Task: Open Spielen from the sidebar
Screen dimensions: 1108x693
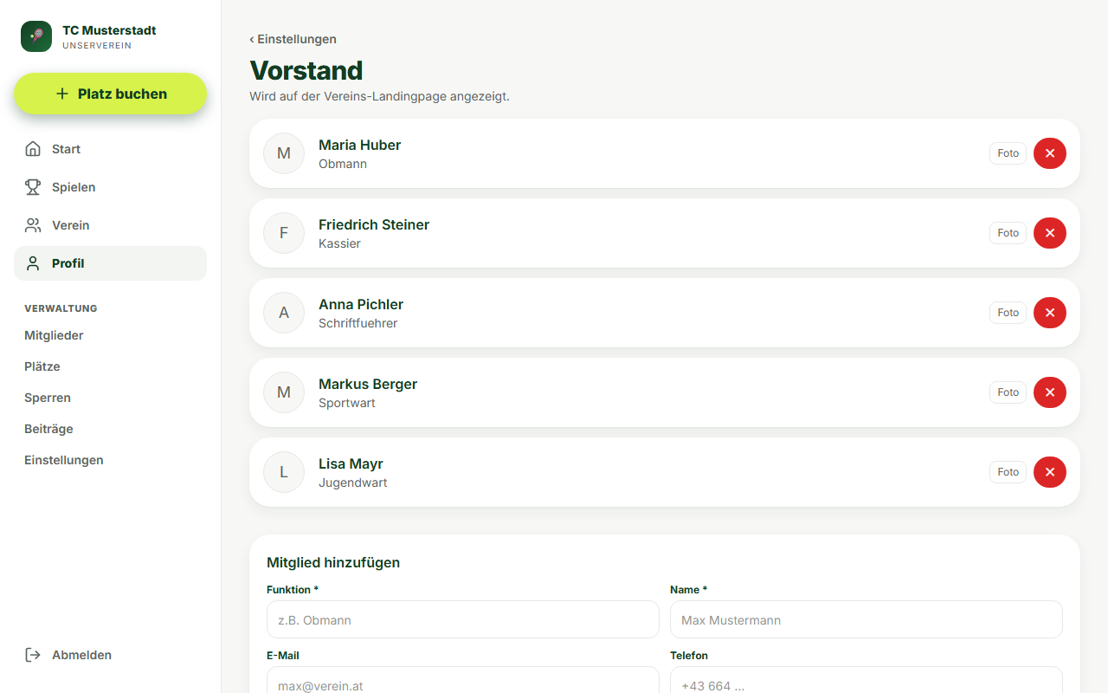Action: click(110, 187)
